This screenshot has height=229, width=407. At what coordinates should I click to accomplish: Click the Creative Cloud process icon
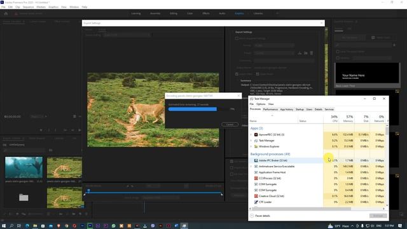256,196
